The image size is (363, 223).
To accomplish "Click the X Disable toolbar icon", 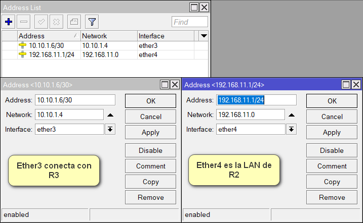I will 56,22.
